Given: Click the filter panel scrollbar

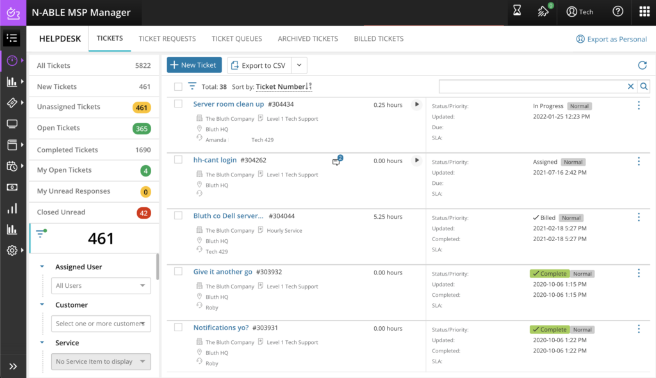Looking at the screenshot, I should pyautogui.click(x=158, y=267).
